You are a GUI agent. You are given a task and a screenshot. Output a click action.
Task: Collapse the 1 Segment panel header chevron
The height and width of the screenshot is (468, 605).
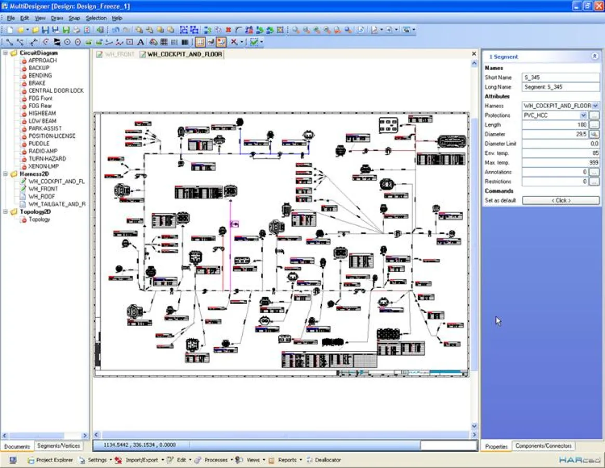click(x=595, y=57)
